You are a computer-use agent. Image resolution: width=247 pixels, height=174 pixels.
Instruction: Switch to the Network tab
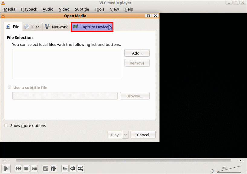(56, 27)
